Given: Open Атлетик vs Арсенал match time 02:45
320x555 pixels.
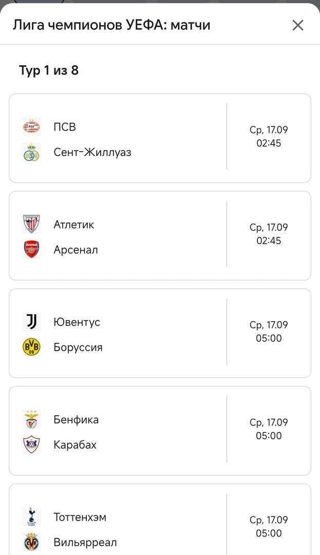Looking at the screenshot, I should (x=269, y=240).
